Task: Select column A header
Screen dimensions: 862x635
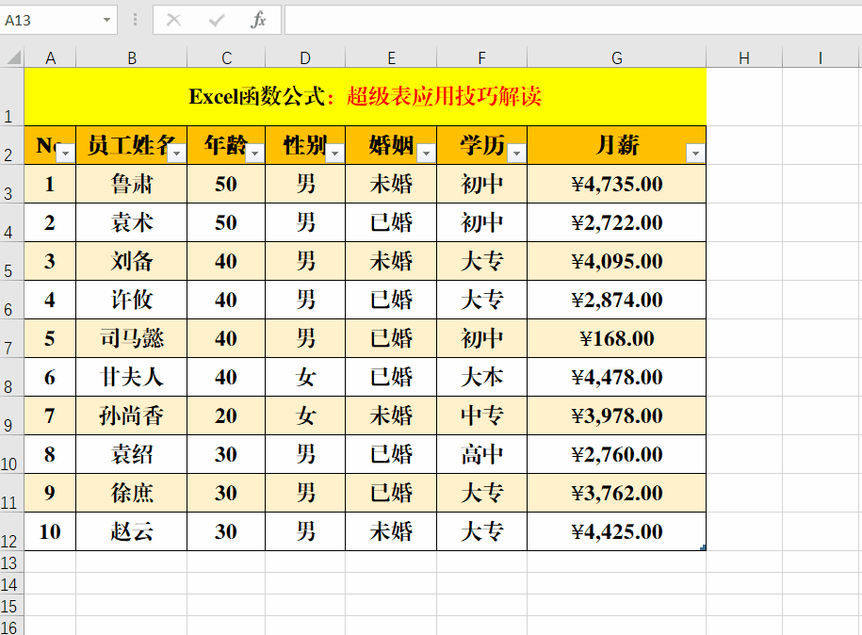Action: click(x=50, y=57)
